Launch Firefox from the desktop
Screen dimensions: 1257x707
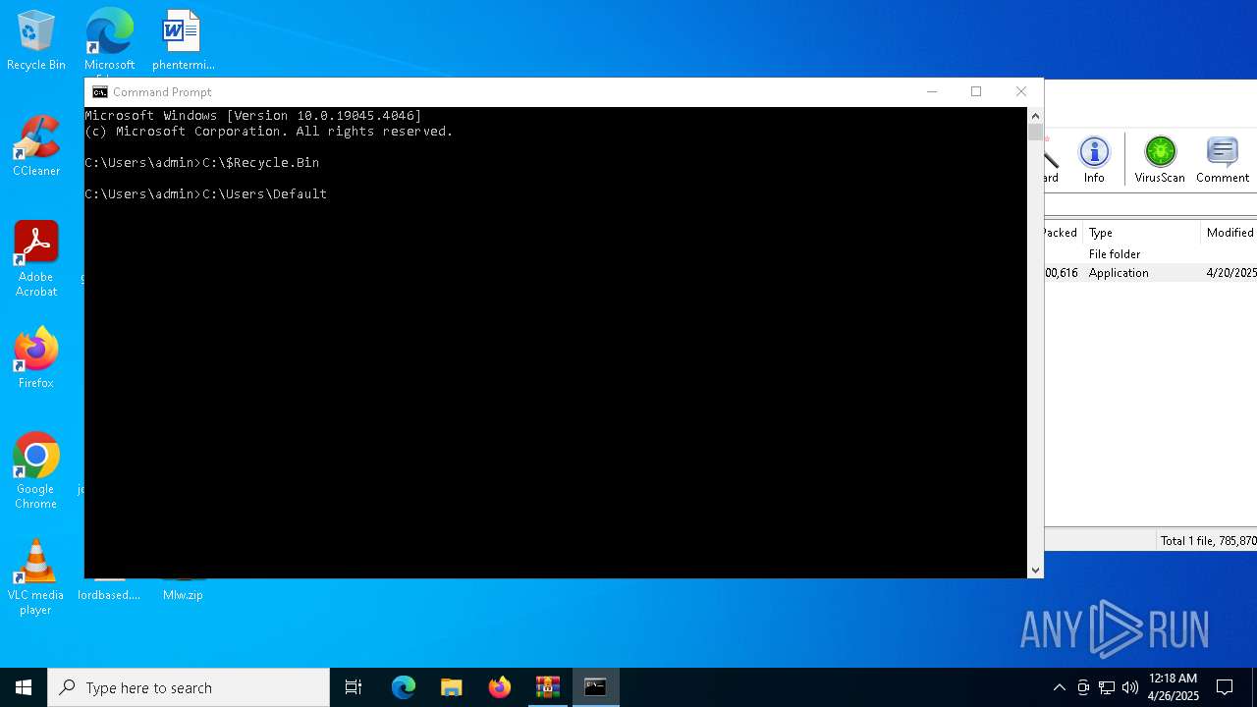pos(35,358)
